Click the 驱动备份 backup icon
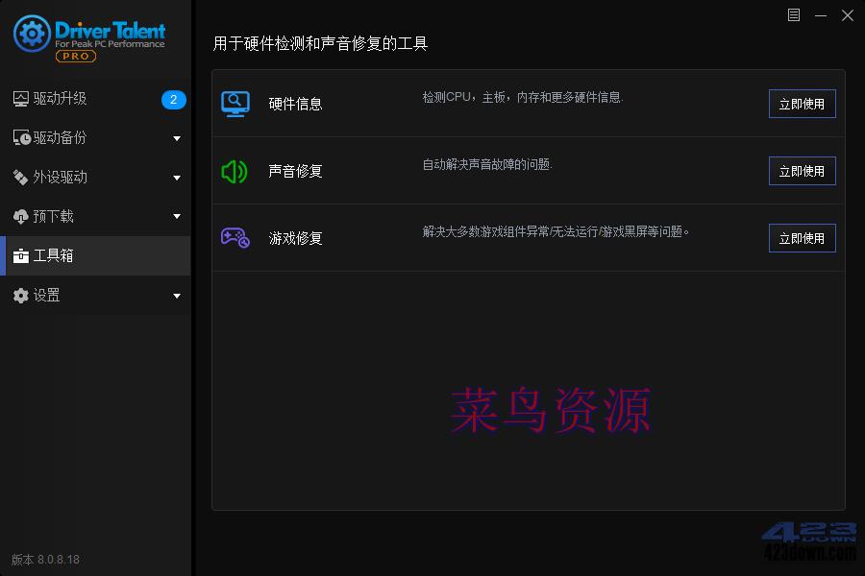865x576 pixels. click(x=21, y=138)
